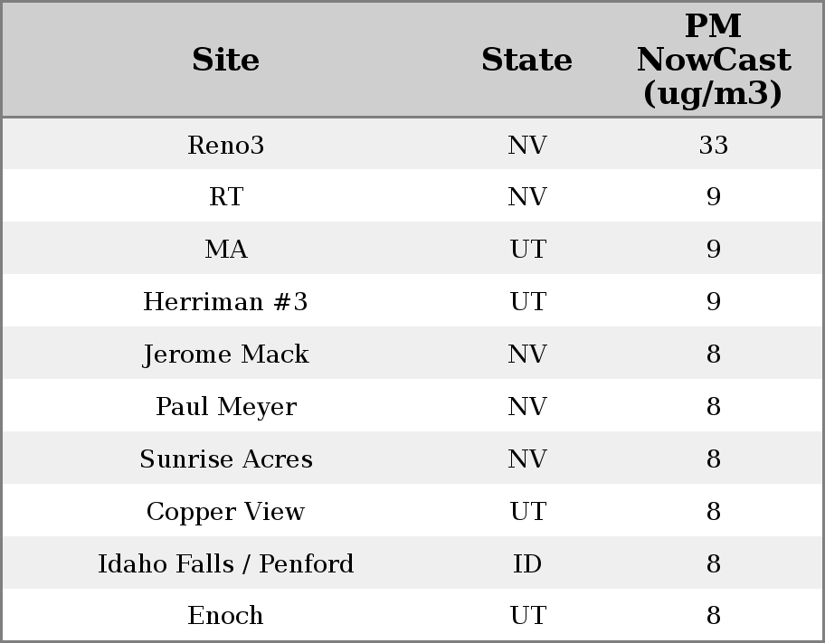Screen dimensions: 825x643
Task: Click the Enoch site name
Action: pyautogui.click(x=225, y=615)
